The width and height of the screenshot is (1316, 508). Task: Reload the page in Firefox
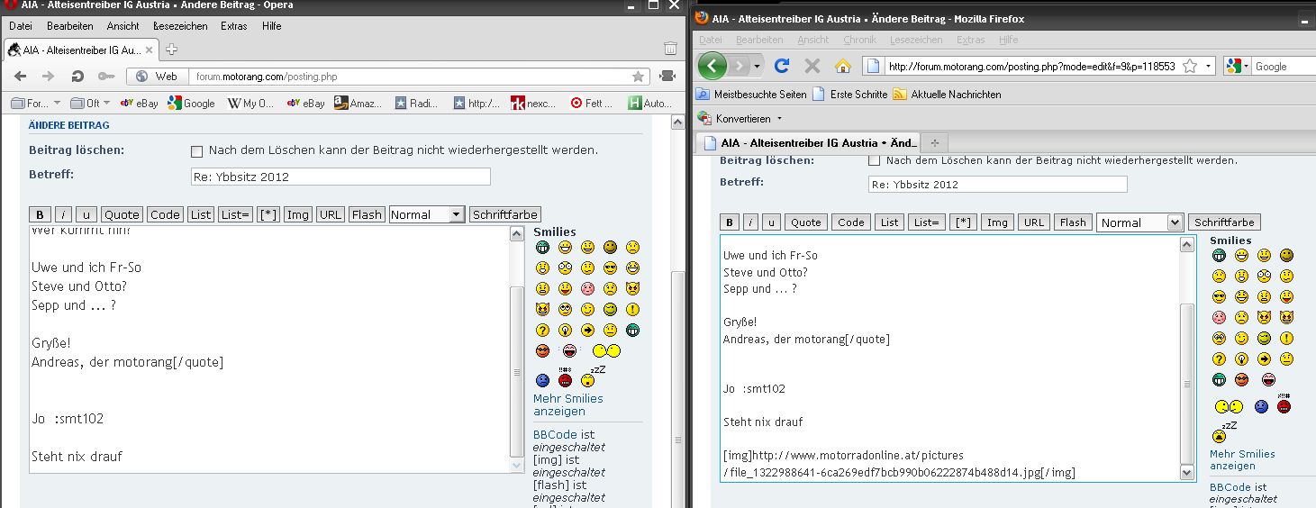coord(782,66)
